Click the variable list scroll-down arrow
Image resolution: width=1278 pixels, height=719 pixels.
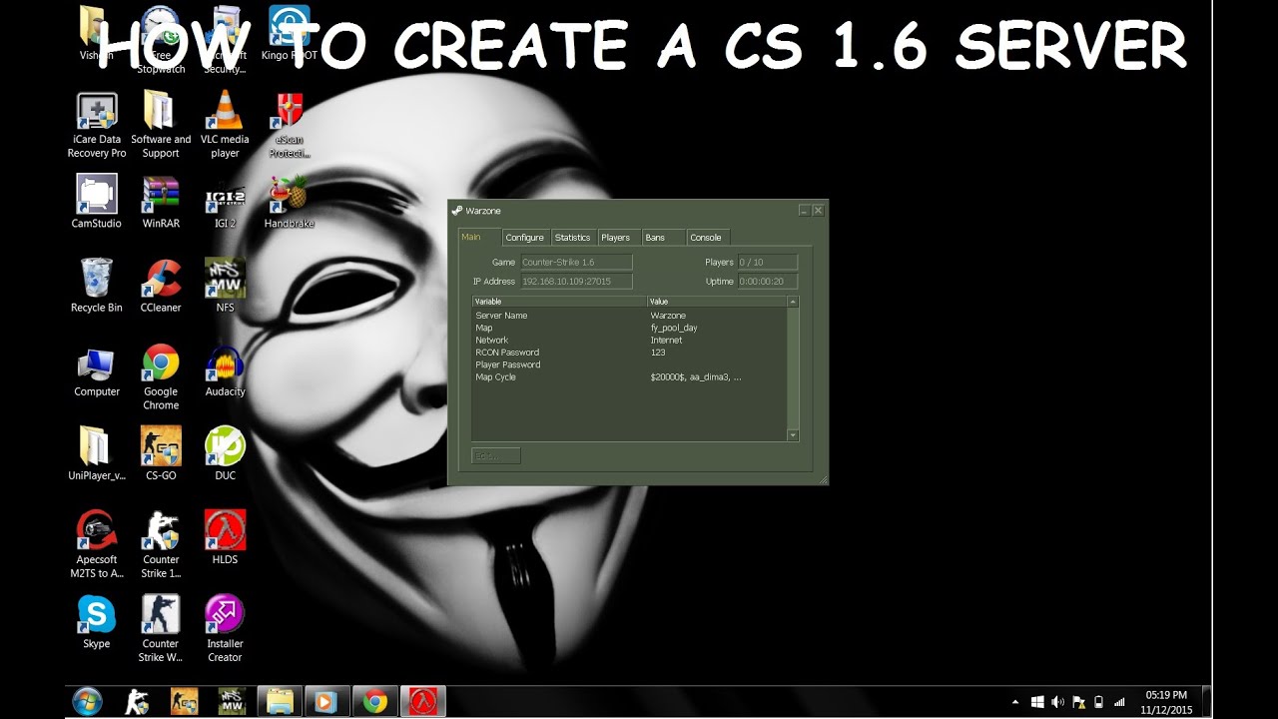click(793, 435)
